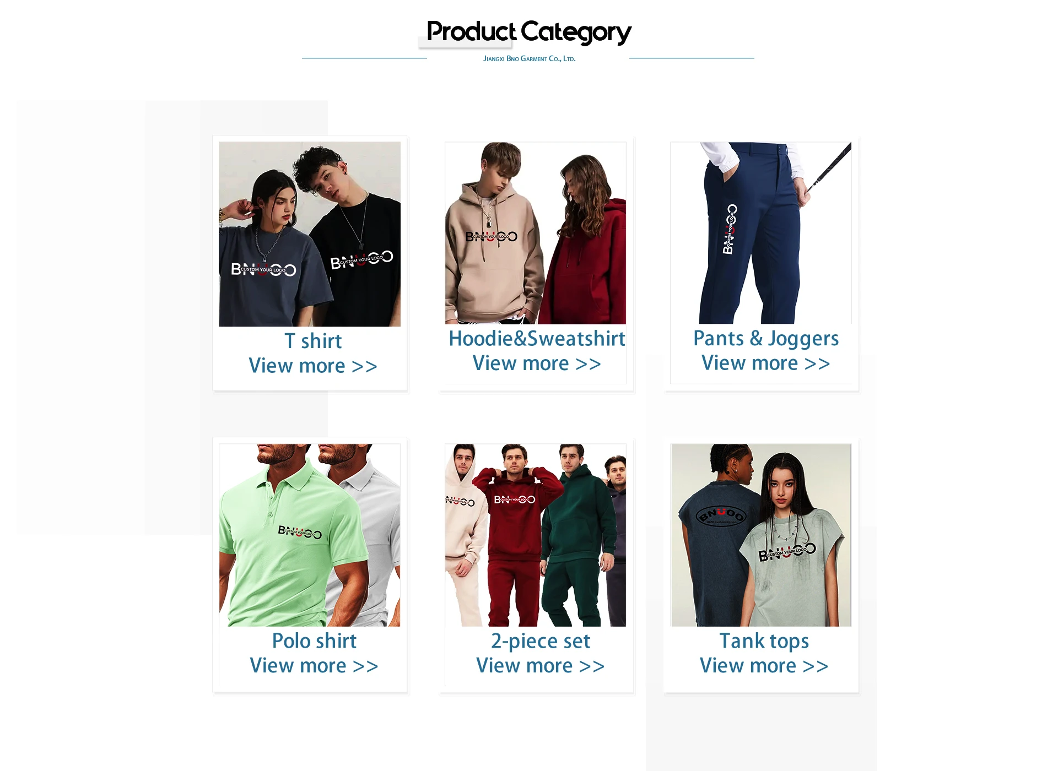Click the Tank tops product photo

761,535
